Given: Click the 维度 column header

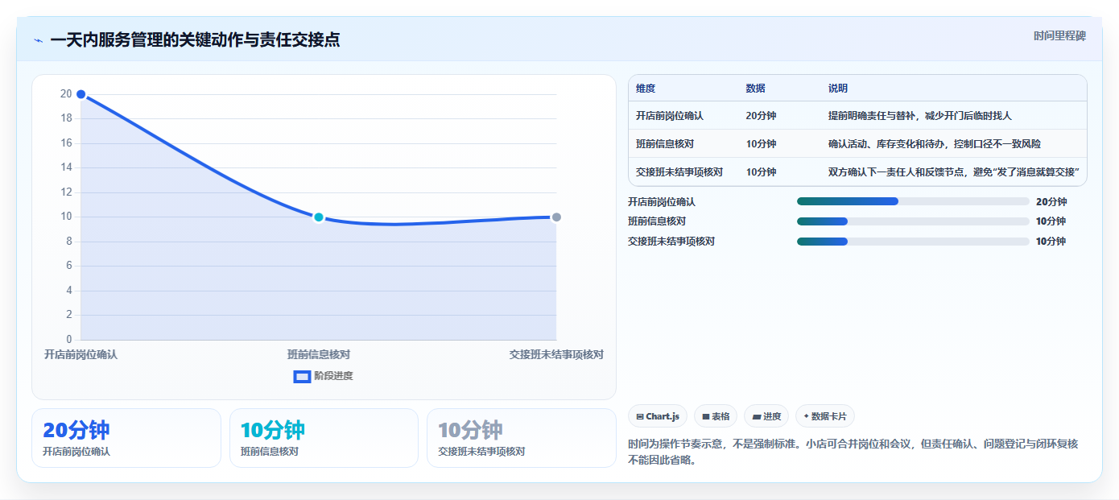Looking at the screenshot, I should pos(646,89).
